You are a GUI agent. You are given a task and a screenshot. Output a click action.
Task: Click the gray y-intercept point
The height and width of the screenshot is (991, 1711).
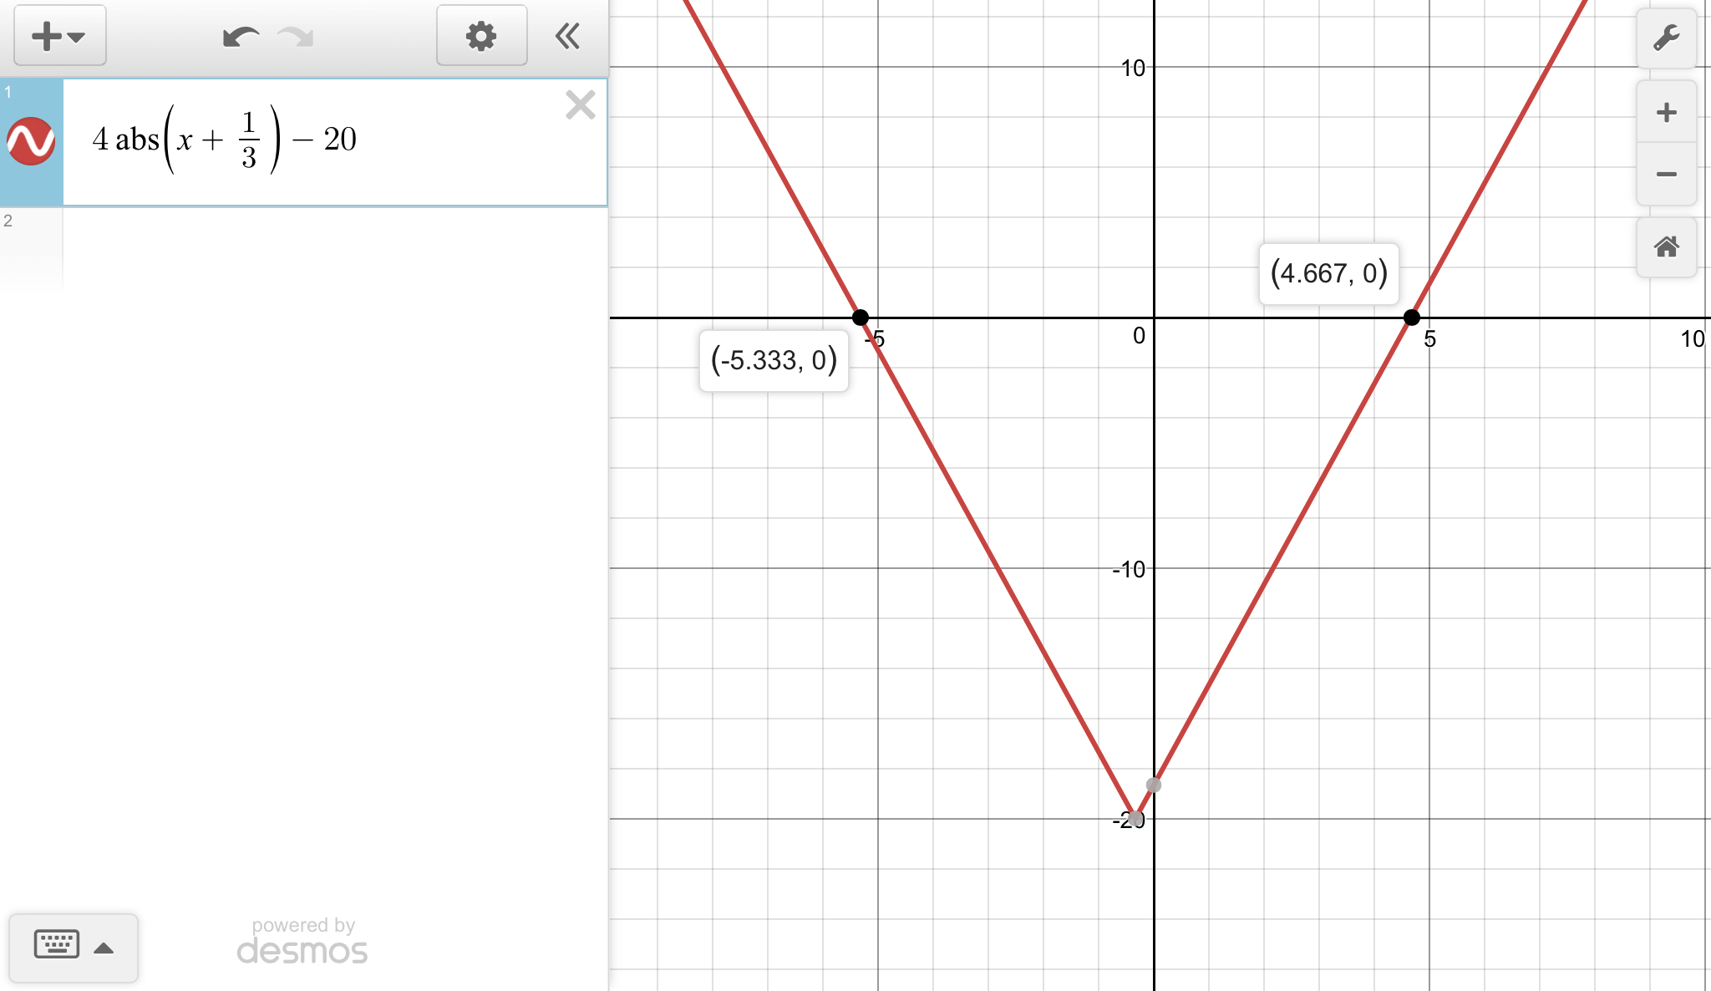1154,785
